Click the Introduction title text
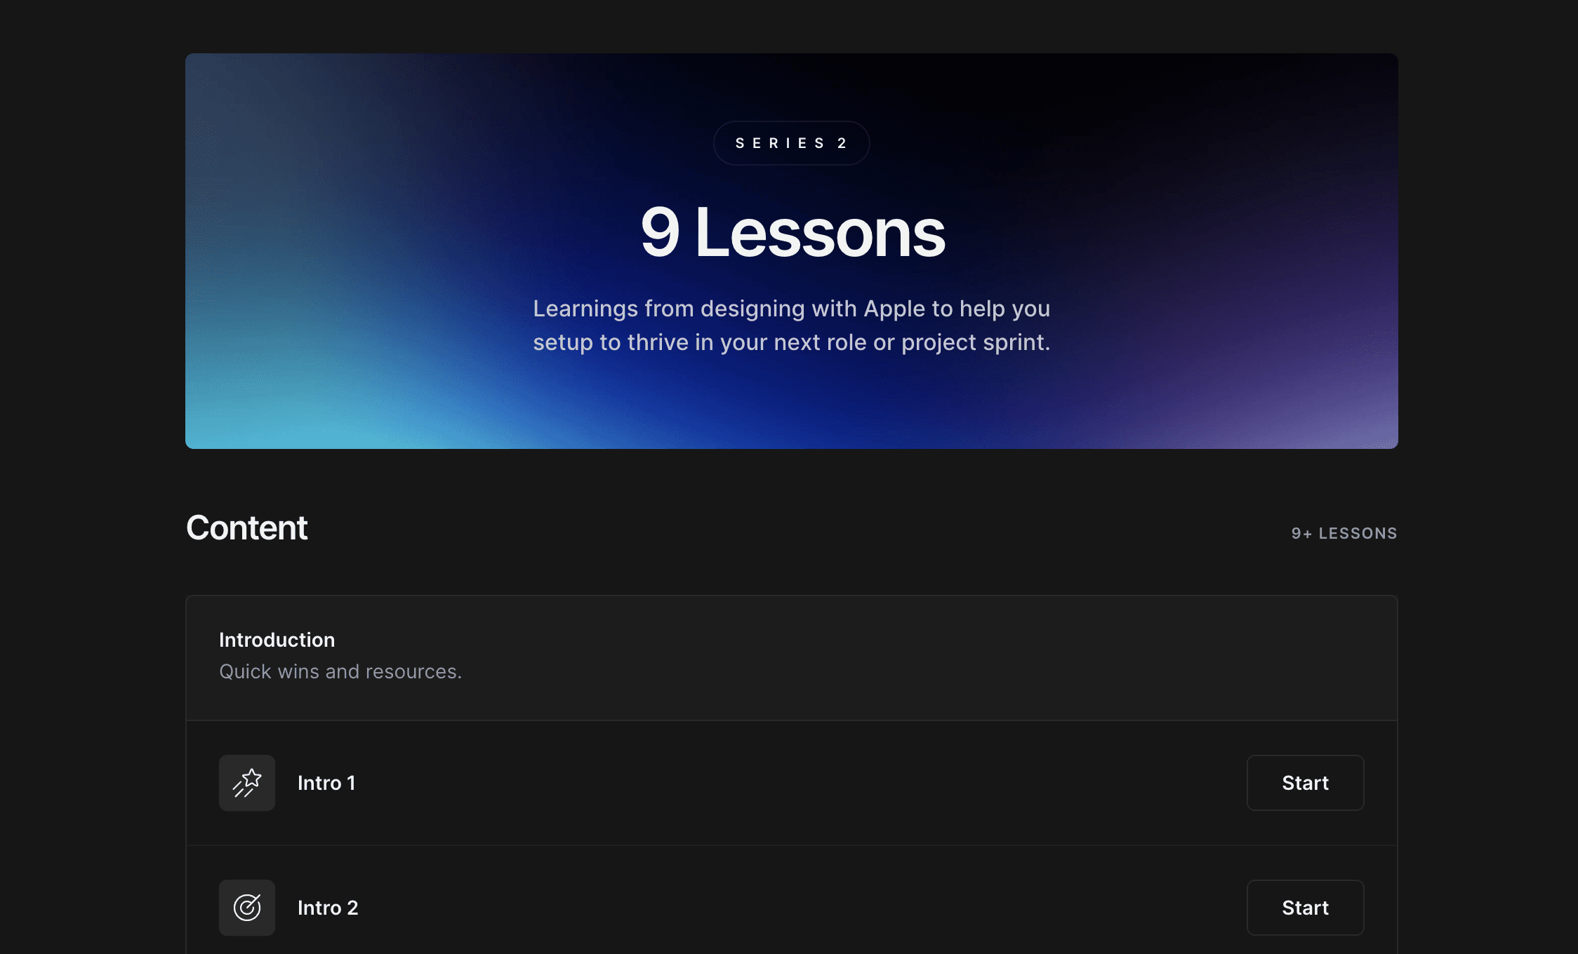The height and width of the screenshot is (954, 1578). [x=277, y=640]
